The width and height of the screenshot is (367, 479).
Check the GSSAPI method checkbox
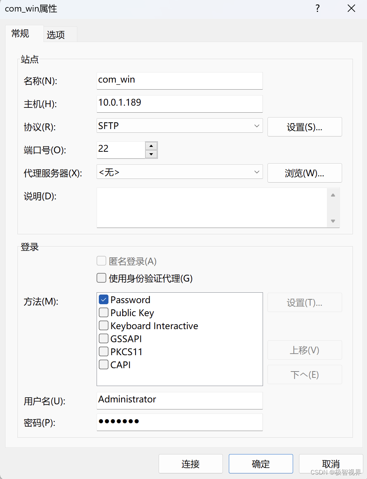pyautogui.click(x=104, y=338)
